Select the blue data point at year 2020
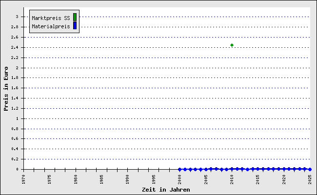Viewport: 317px width, 195px height. coord(284,169)
